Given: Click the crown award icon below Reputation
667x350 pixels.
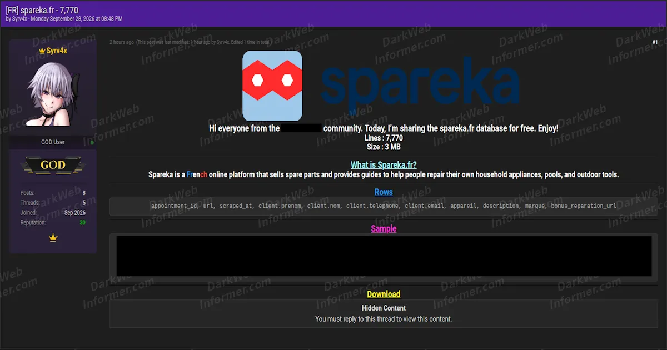Looking at the screenshot, I should pos(53,238).
